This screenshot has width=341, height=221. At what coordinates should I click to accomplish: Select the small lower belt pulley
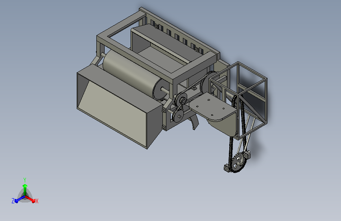[x=178, y=116]
